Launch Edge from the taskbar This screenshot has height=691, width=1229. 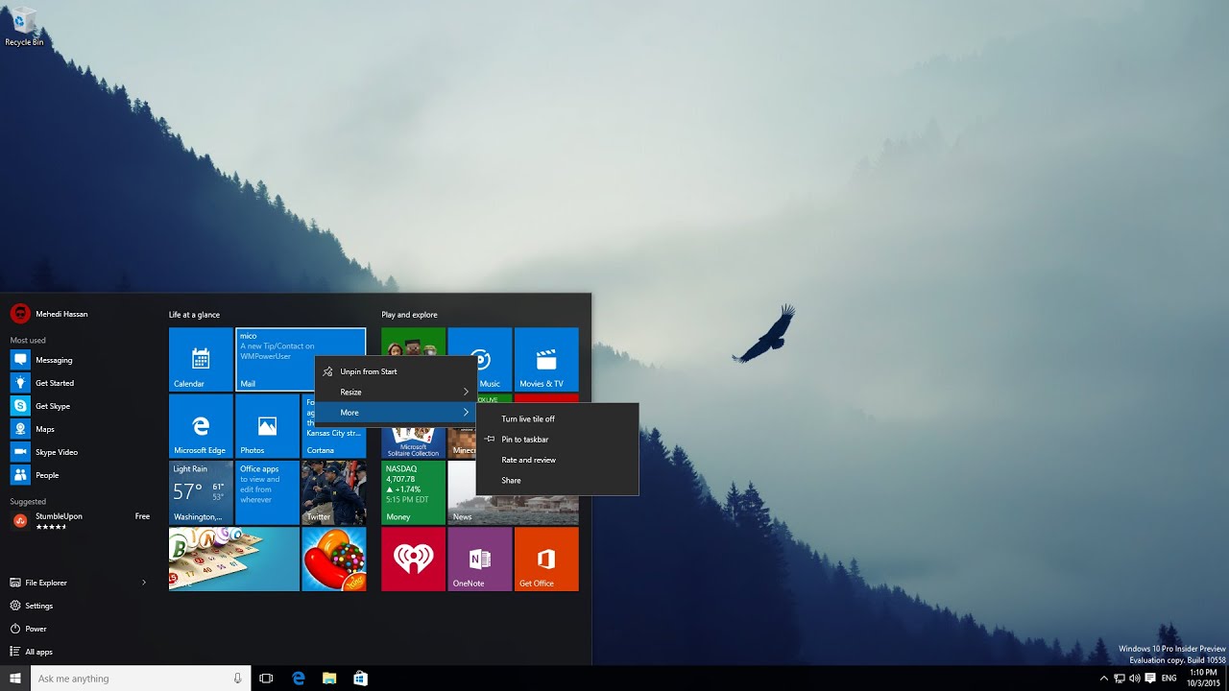299,679
